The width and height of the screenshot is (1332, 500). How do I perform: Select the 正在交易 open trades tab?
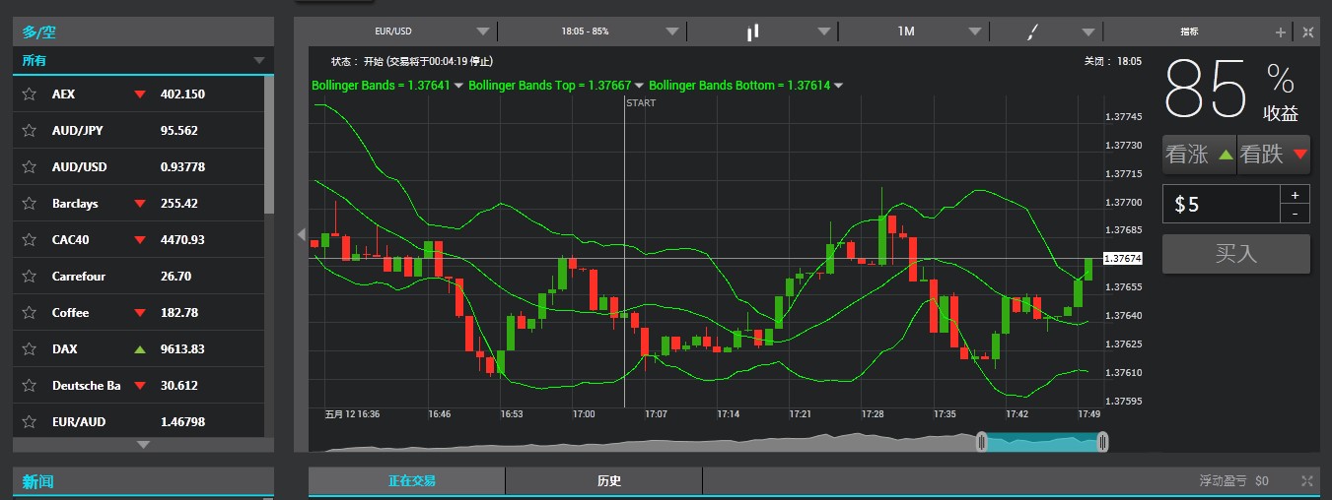click(411, 481)
